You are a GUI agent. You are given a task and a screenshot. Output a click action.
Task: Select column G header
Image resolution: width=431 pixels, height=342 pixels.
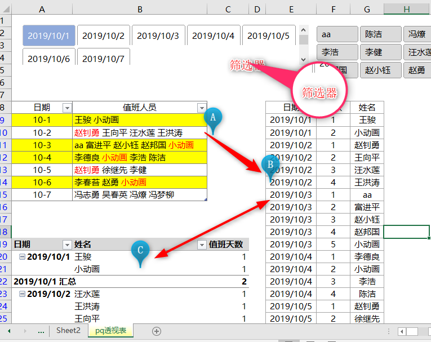(x=367, y=10)
